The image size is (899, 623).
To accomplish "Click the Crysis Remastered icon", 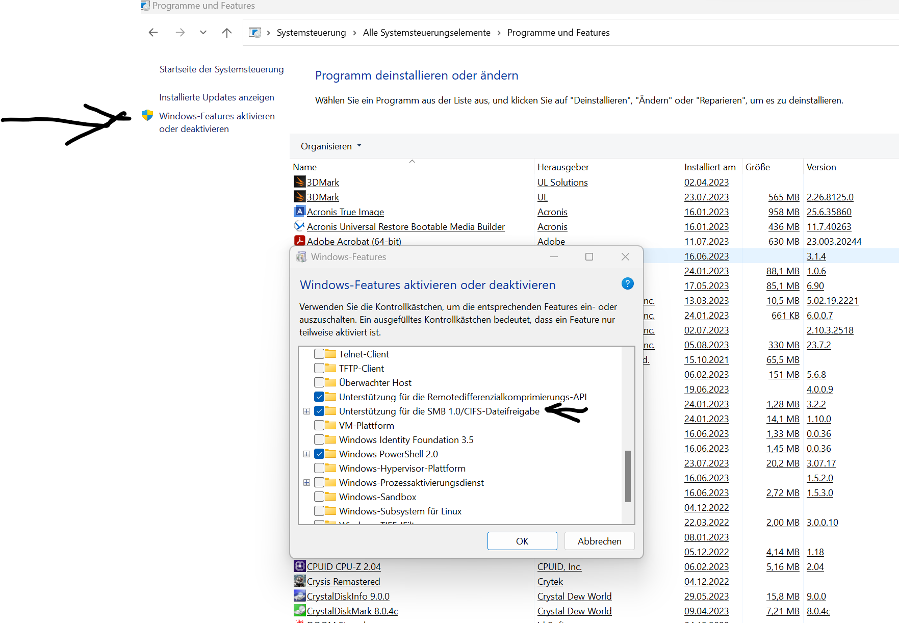I will click(300, 581).
